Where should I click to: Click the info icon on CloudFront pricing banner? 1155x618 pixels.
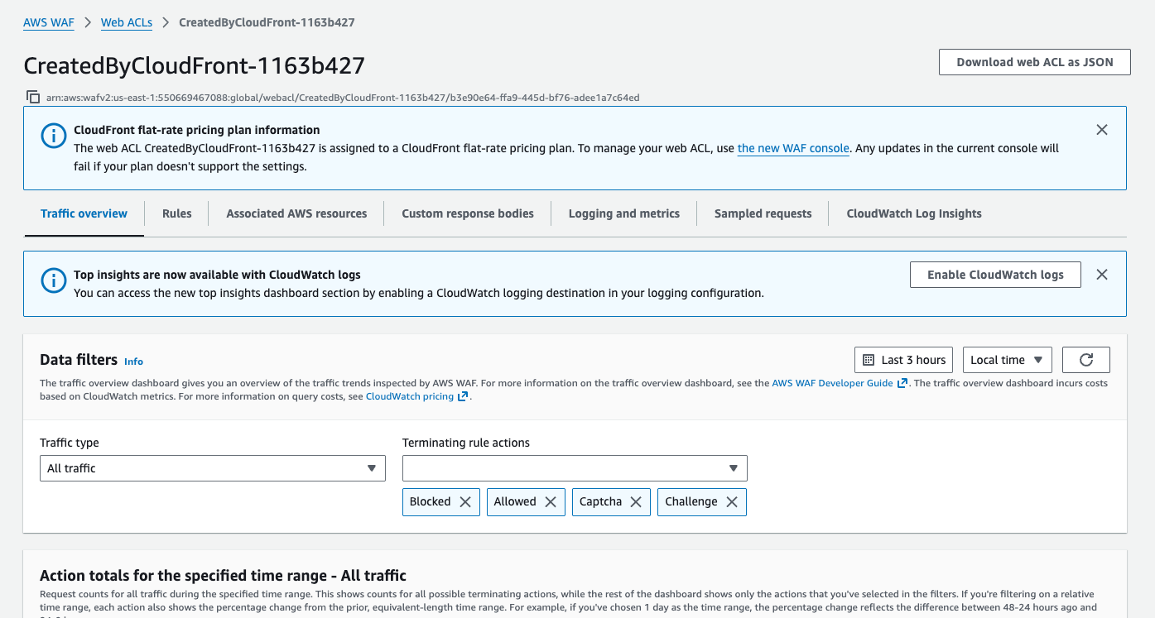click(x=54, y=137)
